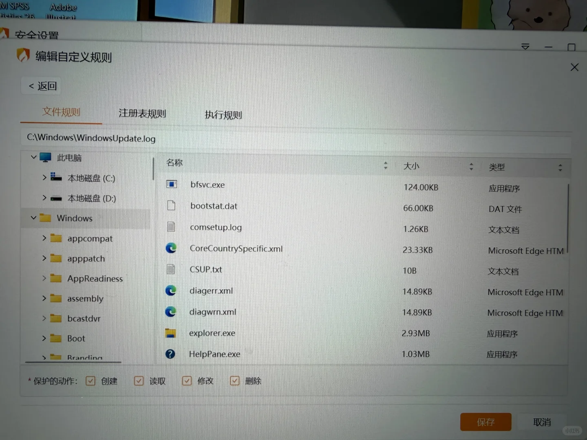Disable the 删除 protection action
Image resolution: width=587 pixels, height=440 pixels.
[235, 381]
